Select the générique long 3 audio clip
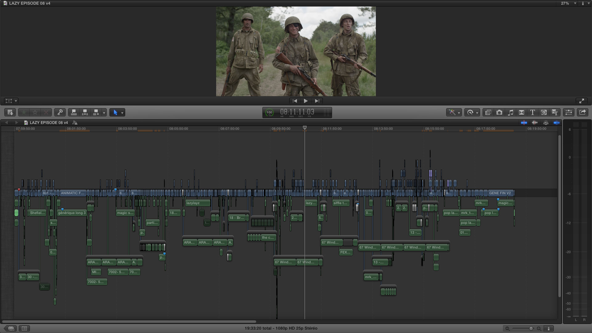The height and width of the screenshot is (333, 592). click(72, 213)
